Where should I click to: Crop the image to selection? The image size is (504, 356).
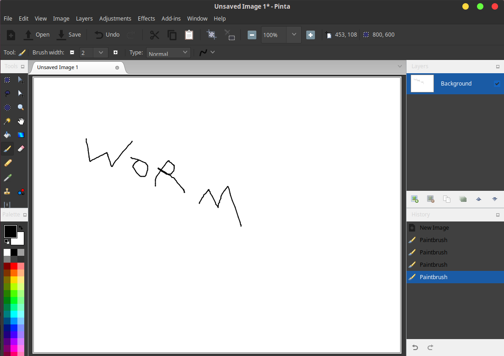point(211,35)
